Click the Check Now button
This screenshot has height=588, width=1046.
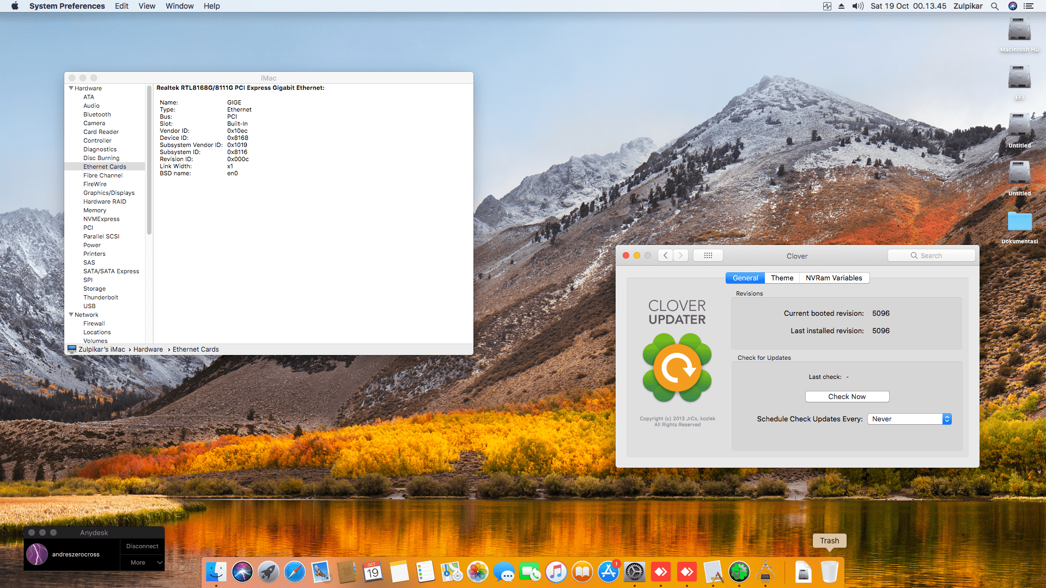click(847, 396)
